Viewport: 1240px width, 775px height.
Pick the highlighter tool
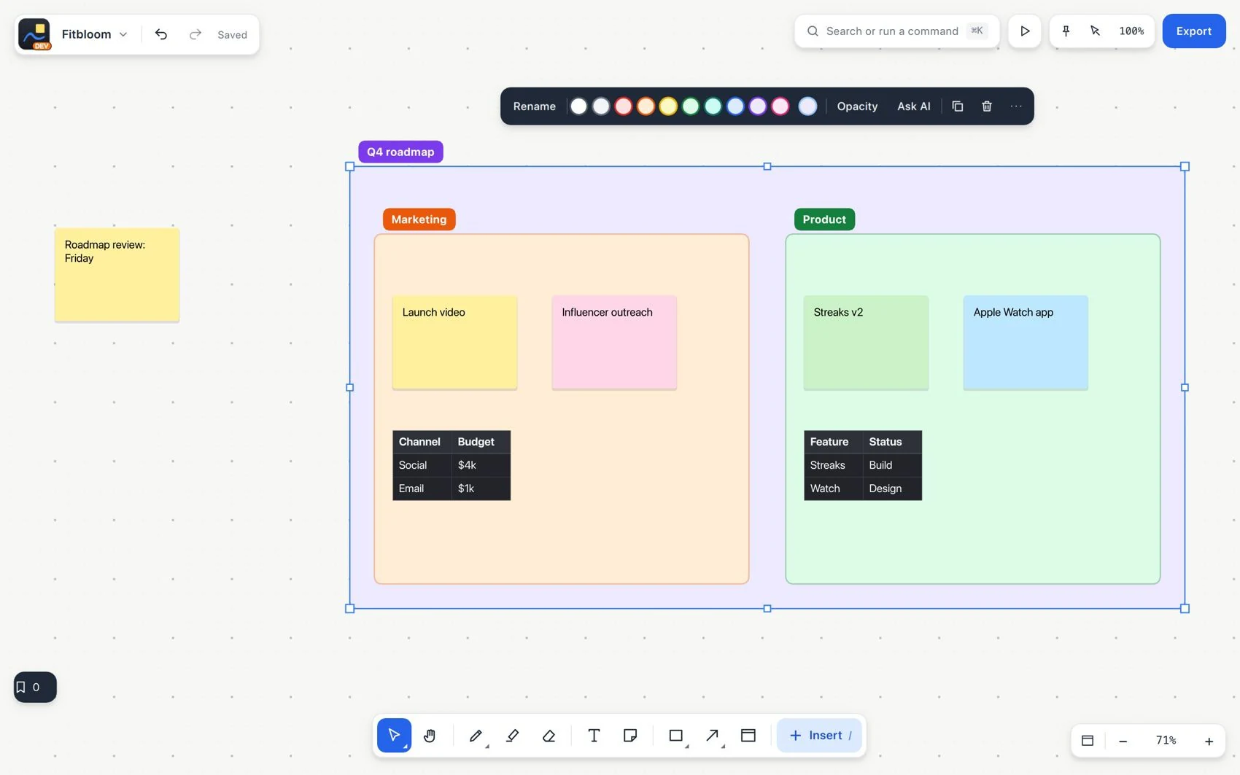(512, 735)
